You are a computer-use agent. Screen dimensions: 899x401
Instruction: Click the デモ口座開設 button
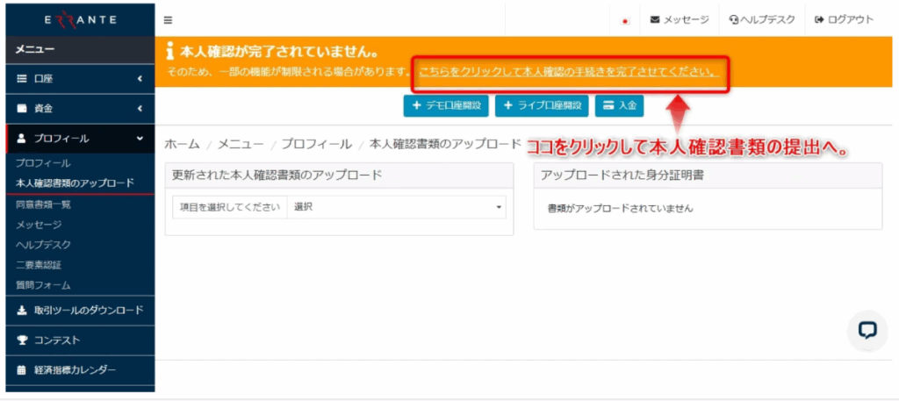coord(446,106)
